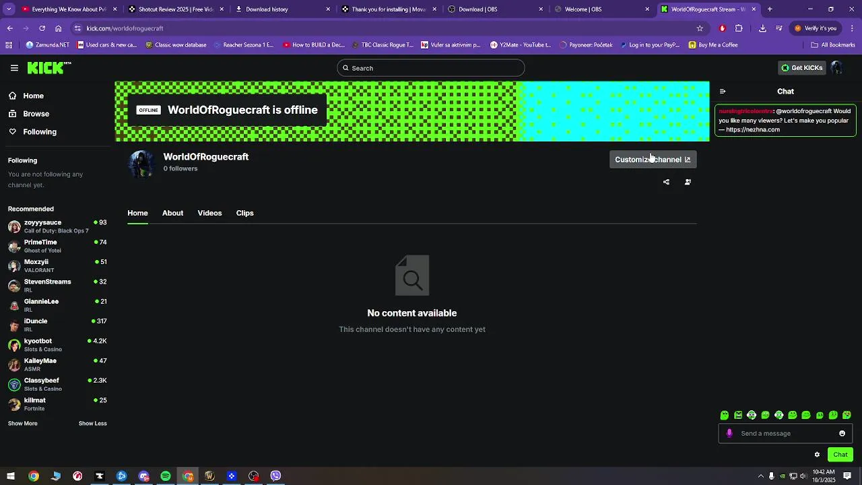862x485 pixels.
Task: Collapse the chat panel with arrow icon
Action: [x=723, y=92]
